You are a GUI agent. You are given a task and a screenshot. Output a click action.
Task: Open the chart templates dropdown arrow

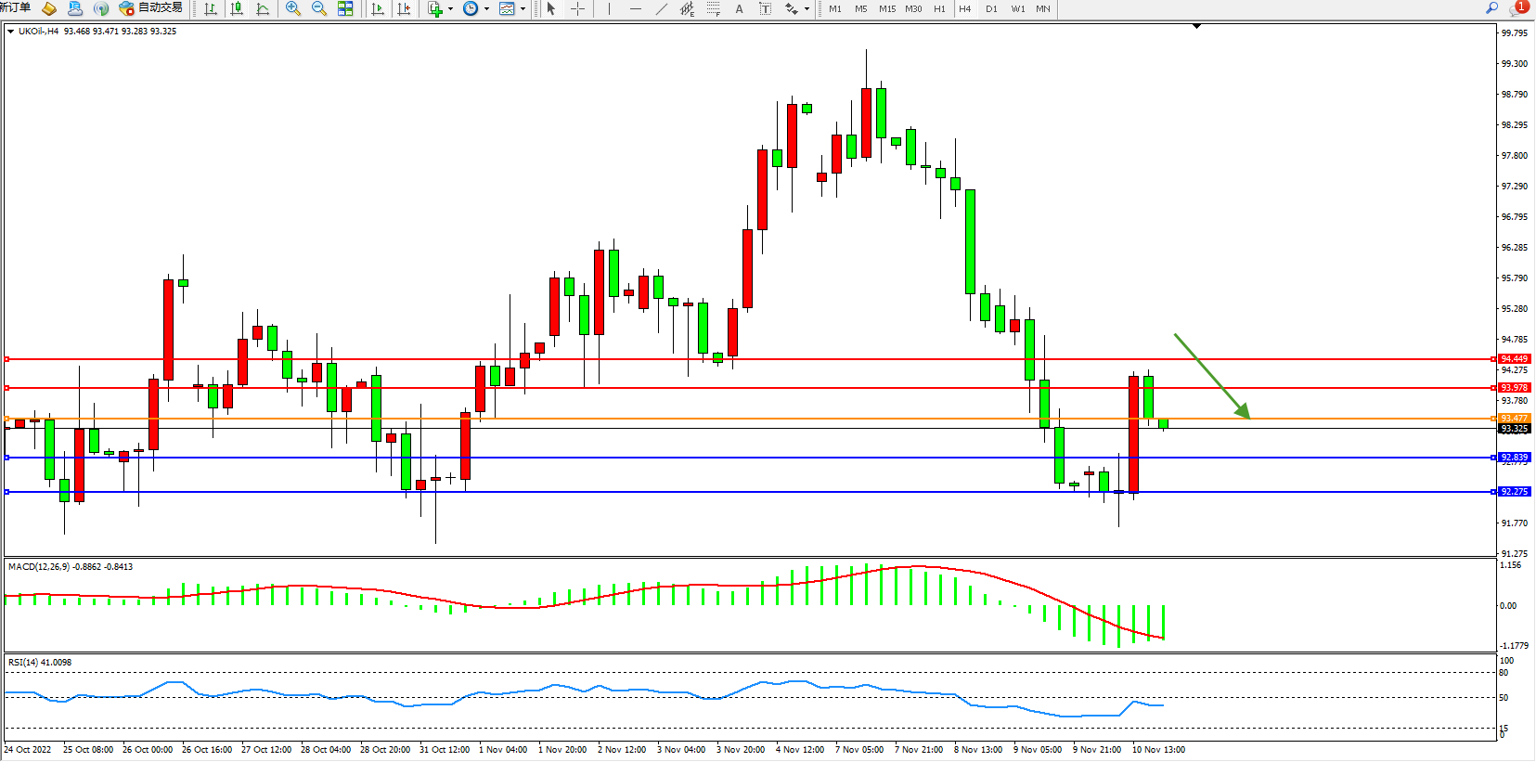(523, 8)
